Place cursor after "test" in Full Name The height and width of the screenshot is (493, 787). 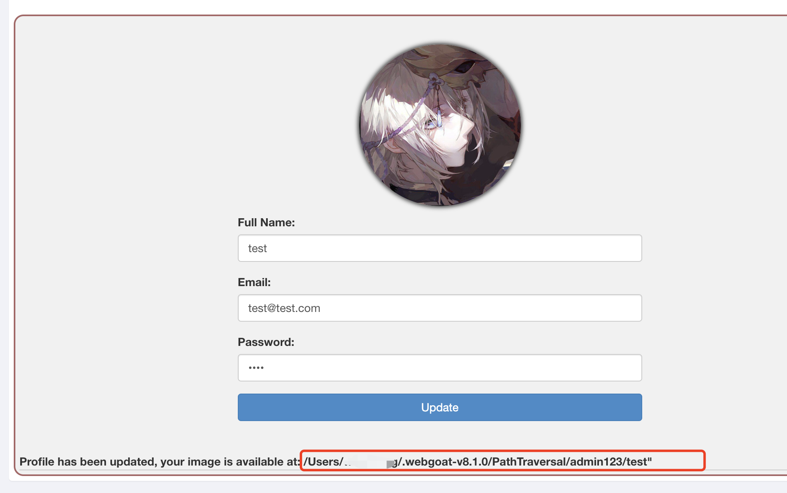[x=268, y=248]
